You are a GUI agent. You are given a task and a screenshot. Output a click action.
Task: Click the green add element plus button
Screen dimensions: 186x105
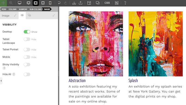point(3,3)
